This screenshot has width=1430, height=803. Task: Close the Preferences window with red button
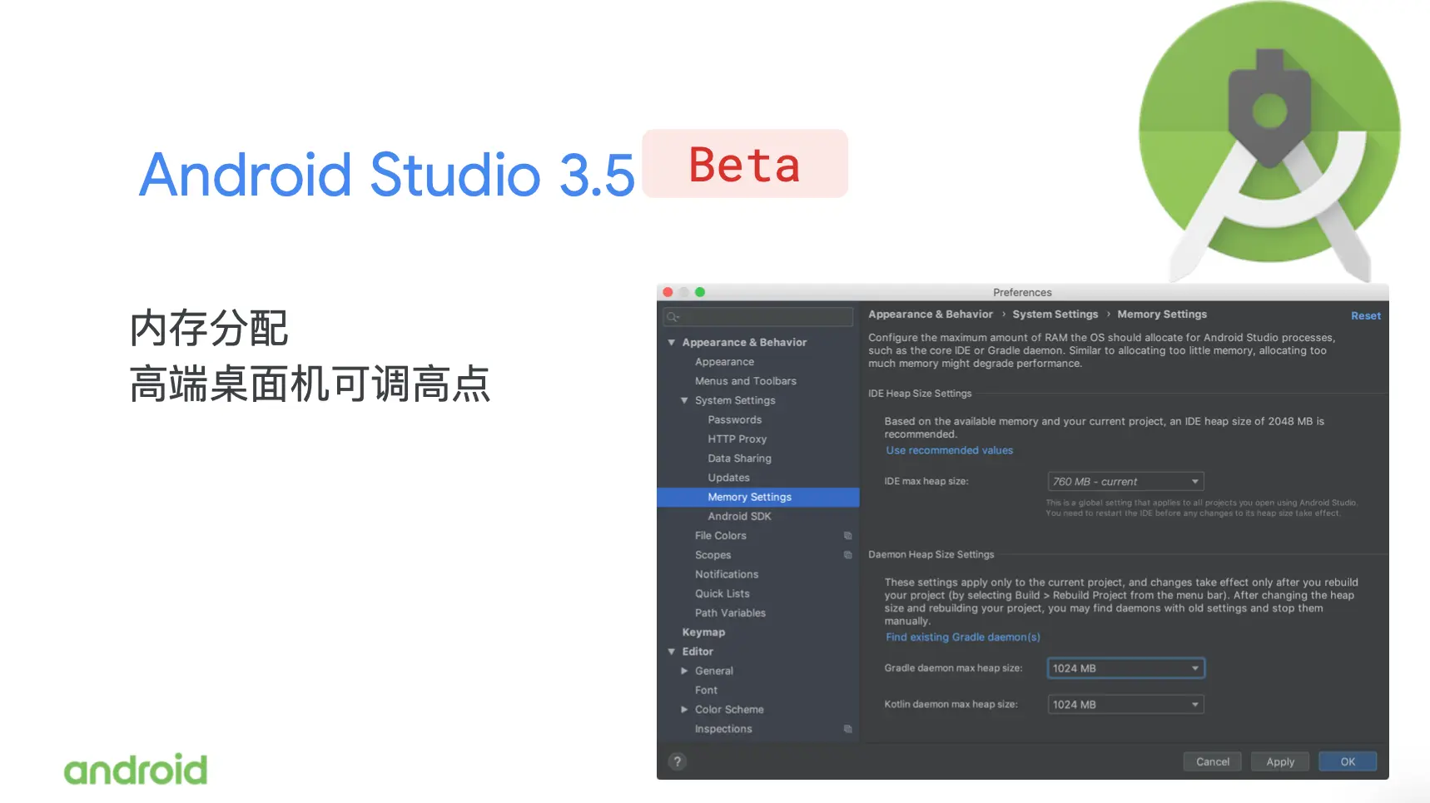pos(668,292)
